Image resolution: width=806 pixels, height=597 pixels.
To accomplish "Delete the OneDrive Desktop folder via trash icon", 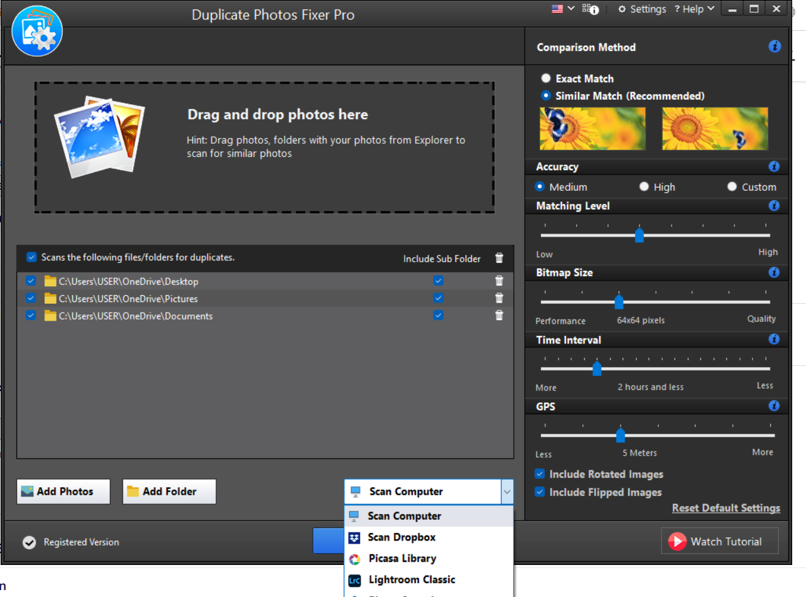I will coord(499,281).
